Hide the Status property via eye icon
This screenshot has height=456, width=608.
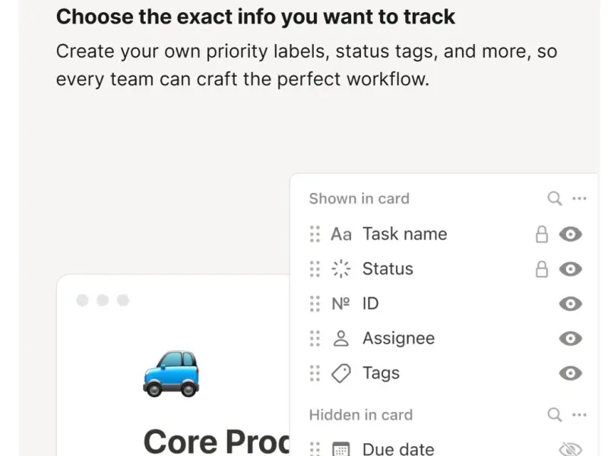(570, 269)
